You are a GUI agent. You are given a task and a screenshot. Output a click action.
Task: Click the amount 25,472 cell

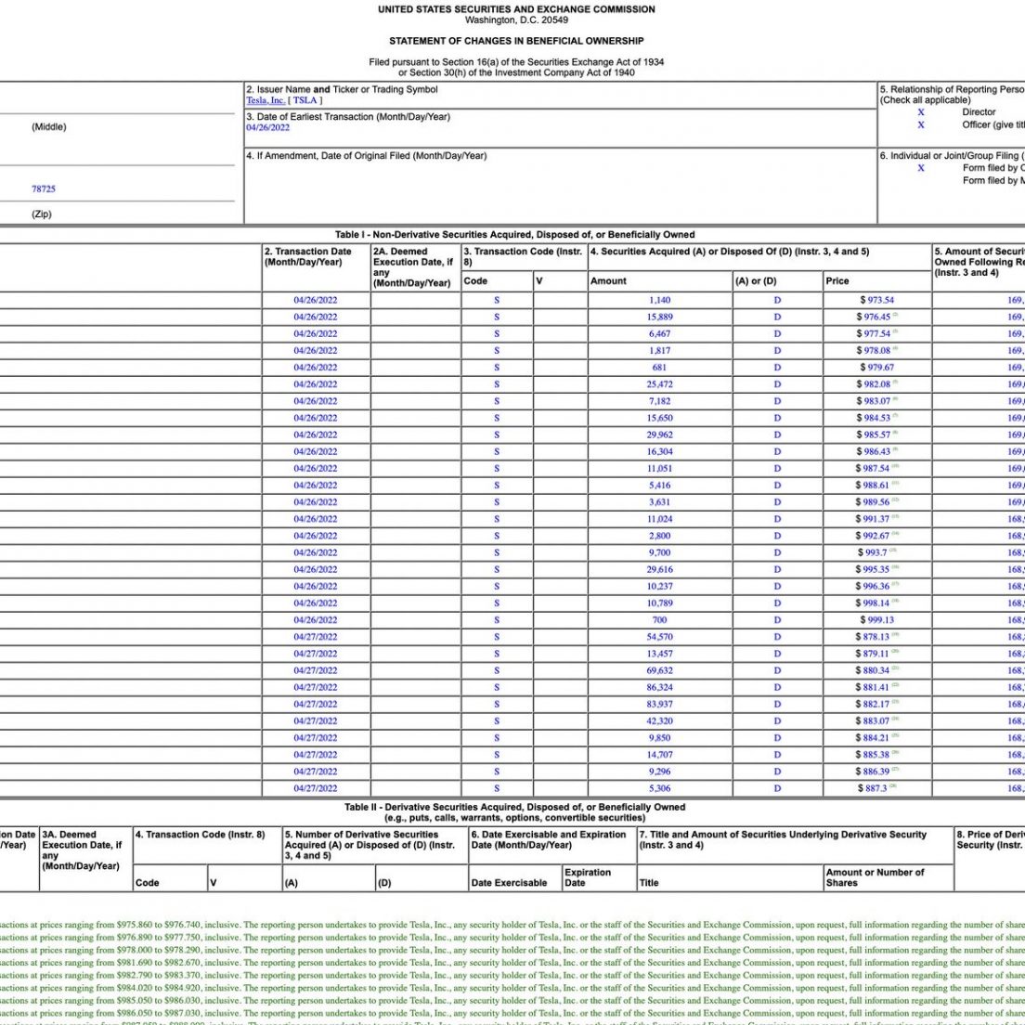click(659, 384)
